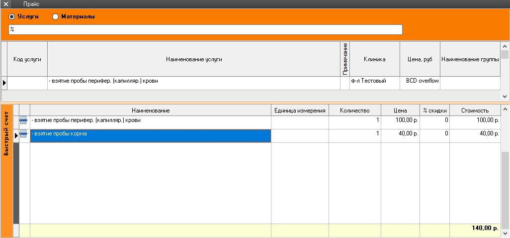Sort by Цена, руб column header

point(420,59)
